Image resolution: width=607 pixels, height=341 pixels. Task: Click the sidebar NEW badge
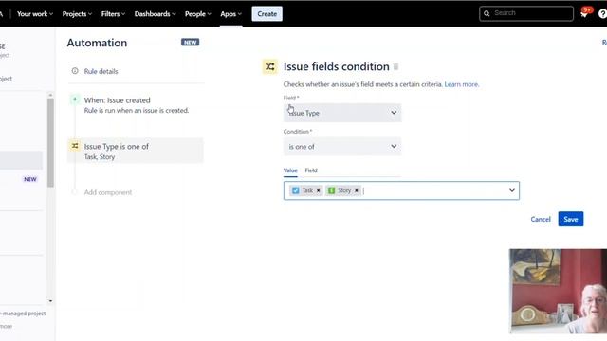tap(30, 179)
